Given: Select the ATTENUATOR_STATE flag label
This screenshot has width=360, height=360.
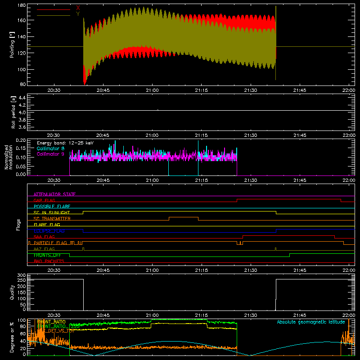Looking at the screenshot, I should (x=54, y=194).
